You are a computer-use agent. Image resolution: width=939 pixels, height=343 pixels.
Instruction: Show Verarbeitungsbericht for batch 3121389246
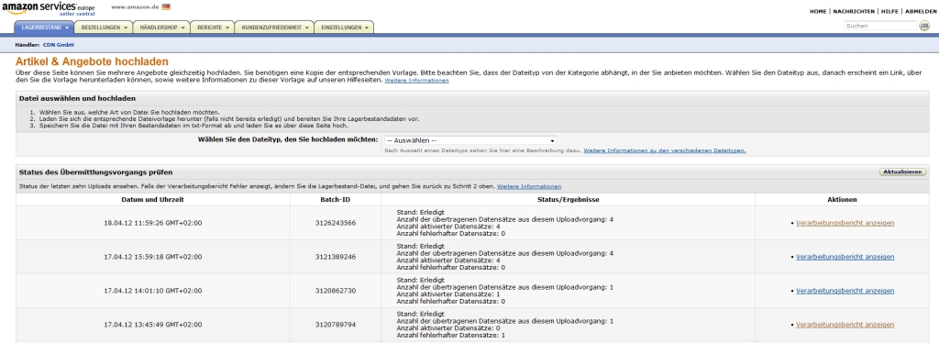(x=845, y=257)
